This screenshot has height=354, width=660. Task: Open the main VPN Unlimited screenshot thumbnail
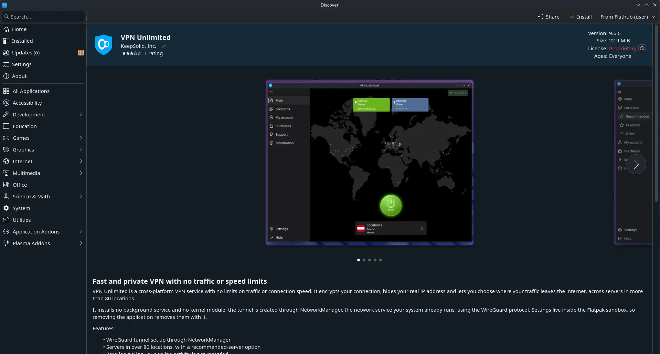[x=370, y=163]
